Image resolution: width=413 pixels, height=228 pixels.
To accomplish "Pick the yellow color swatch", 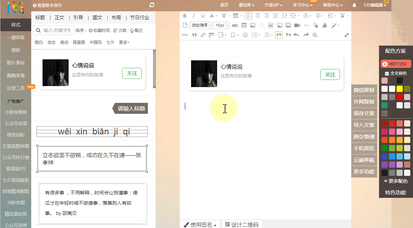I will click(x=399, y=89).
